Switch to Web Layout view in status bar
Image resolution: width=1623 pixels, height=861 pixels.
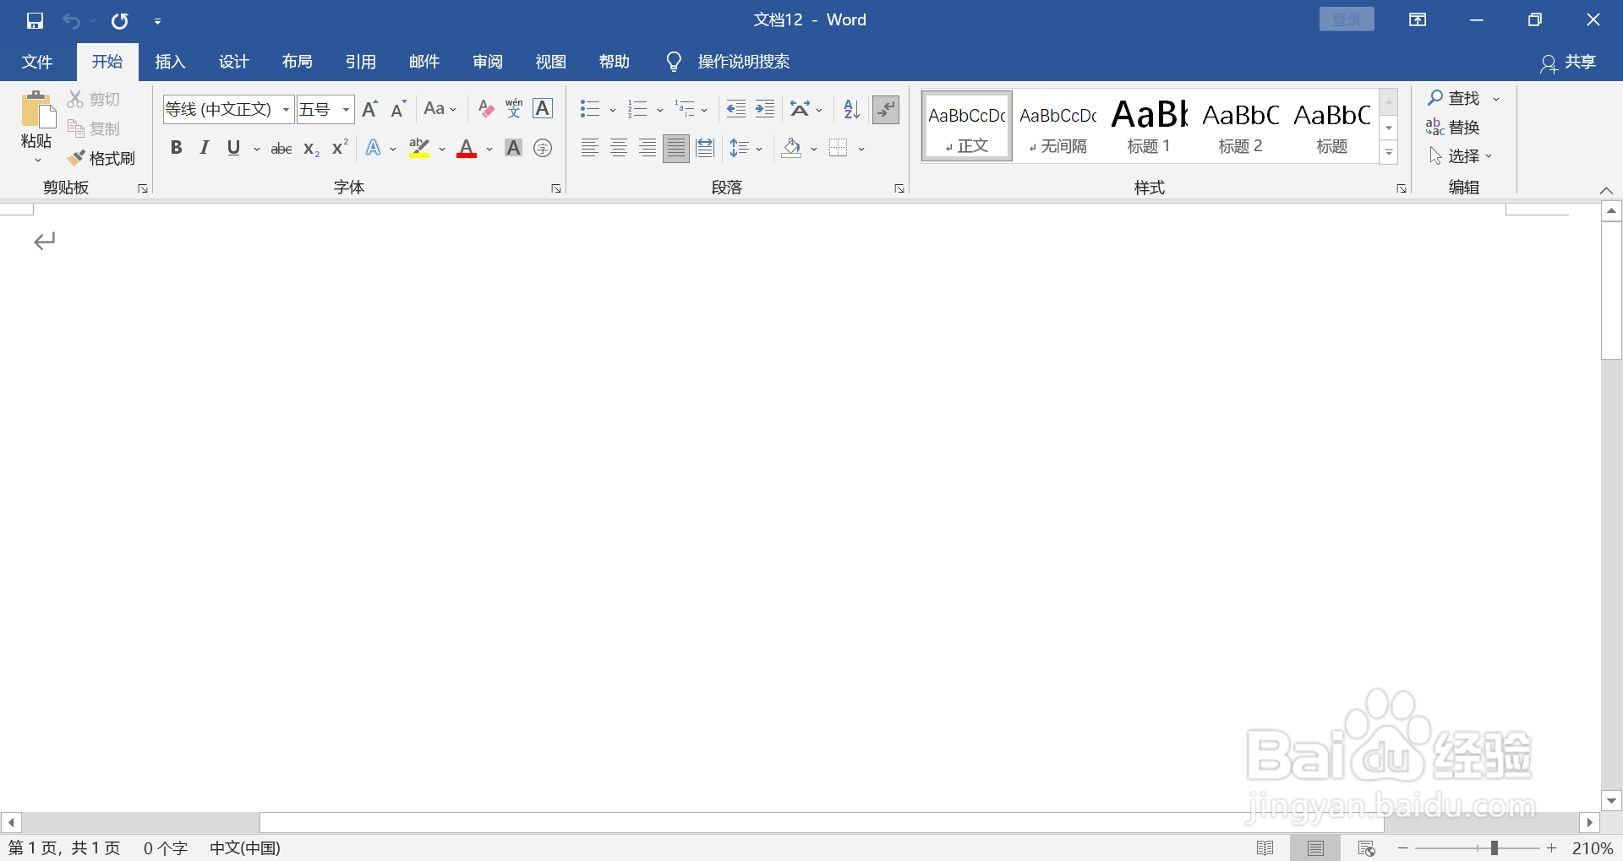click(x=1367, y=848)
